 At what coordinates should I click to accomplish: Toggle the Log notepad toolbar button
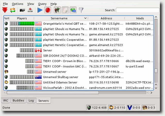(65, 10)
